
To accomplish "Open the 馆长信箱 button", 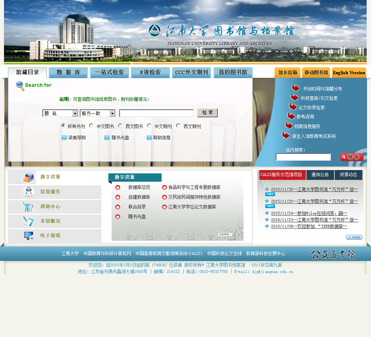I will click(287, 72).
